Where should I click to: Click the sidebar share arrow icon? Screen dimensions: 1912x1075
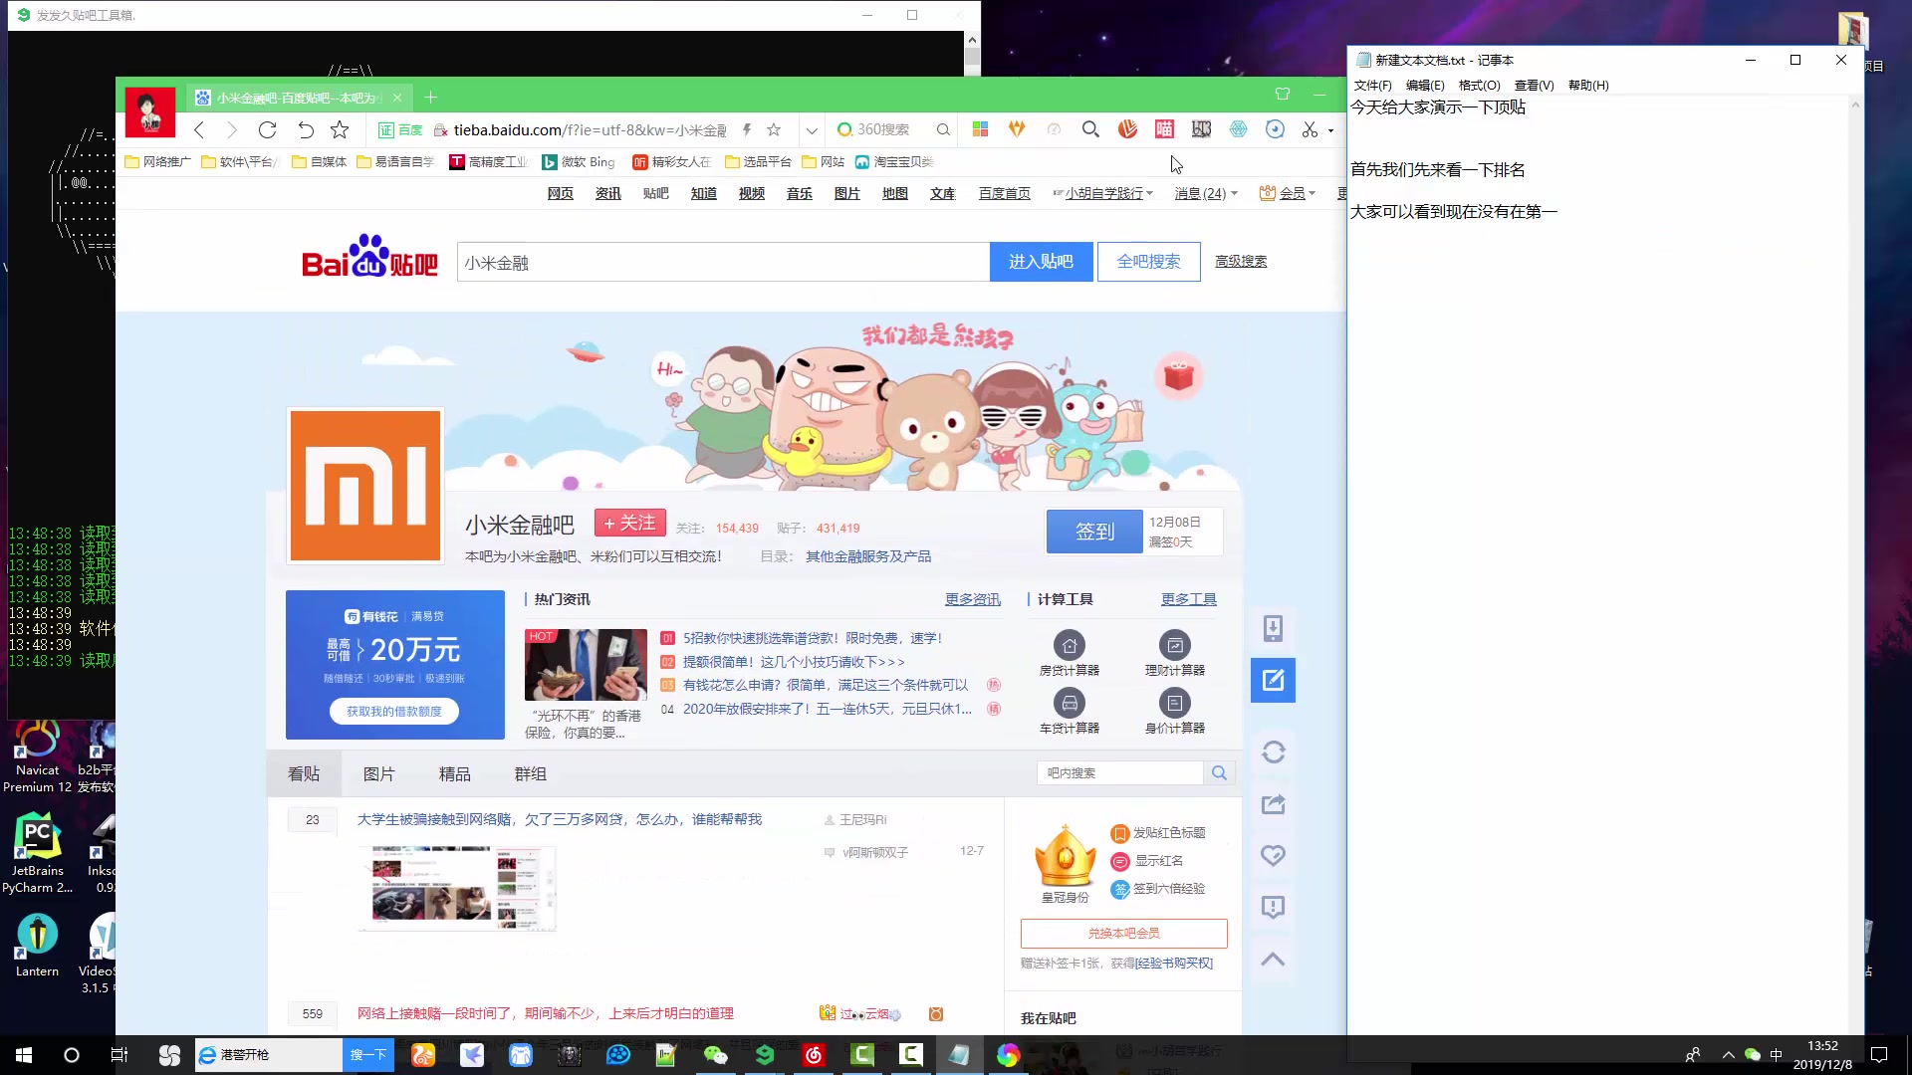click(1273, 804)
